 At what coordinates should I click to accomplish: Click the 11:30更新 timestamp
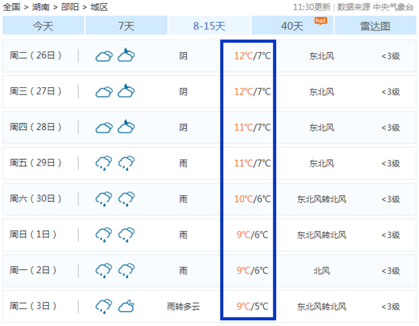[312, 7]
